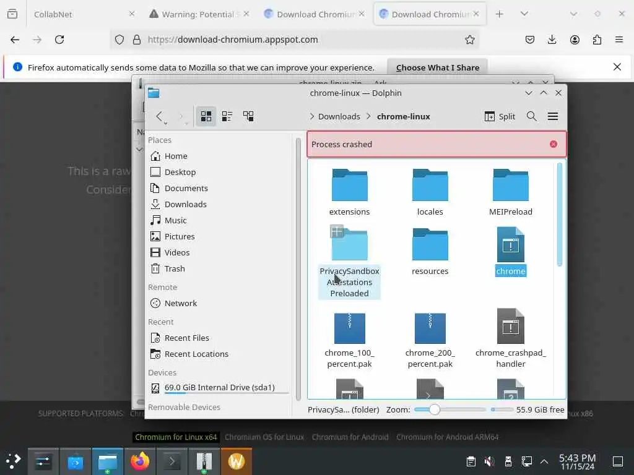634x475 pixels.
Task: Adjust the Zoom slider in Dolphin status bar
Action: [449, 409]
